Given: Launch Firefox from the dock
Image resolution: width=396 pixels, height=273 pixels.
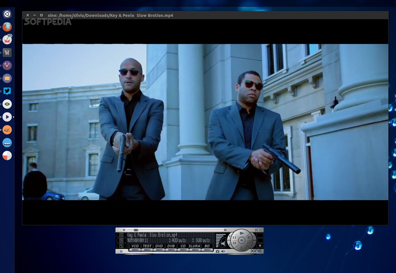Looking at the screenshot, I should pyautogui.click(x=7, y=27).
